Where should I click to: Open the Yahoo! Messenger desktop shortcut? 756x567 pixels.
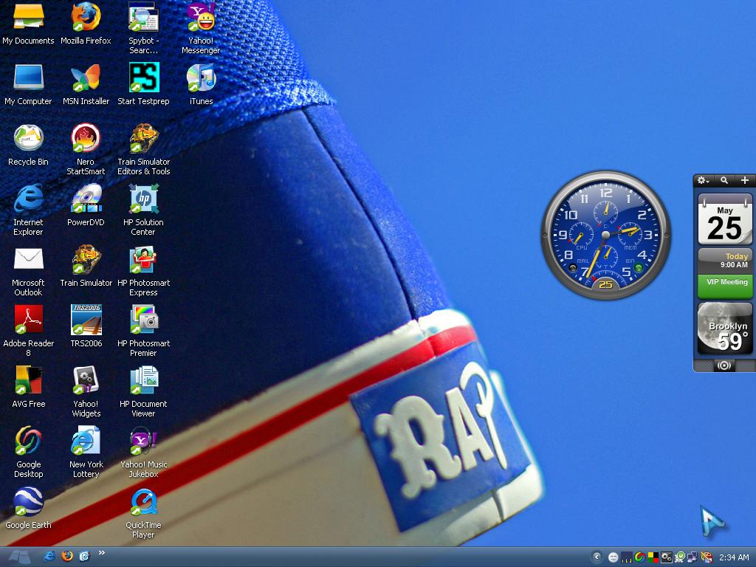pos(201,29)
